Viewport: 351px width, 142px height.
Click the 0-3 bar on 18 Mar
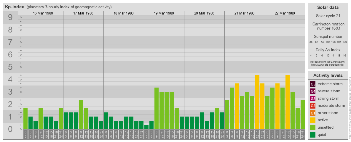[106, 121]
